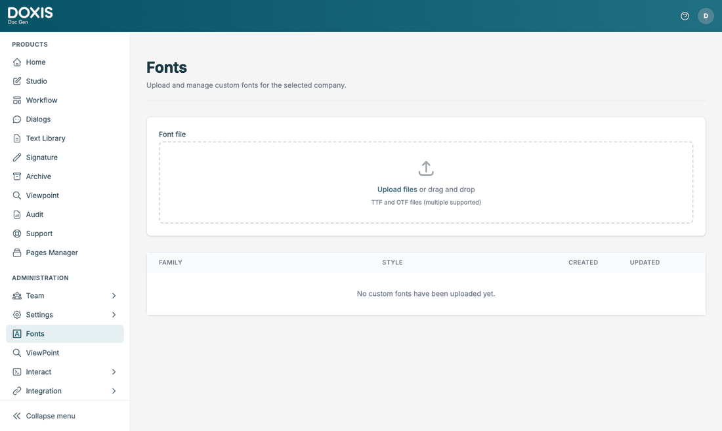Click the Dialogs speech bubble icon
This screenshot has height=431, width=722.
(x=17, y=119)
